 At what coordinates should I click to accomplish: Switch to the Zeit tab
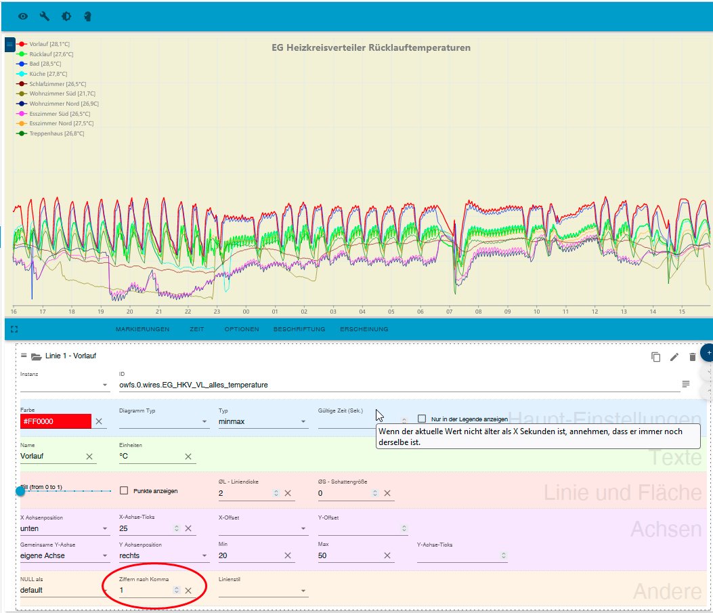[x=197, y=329]
